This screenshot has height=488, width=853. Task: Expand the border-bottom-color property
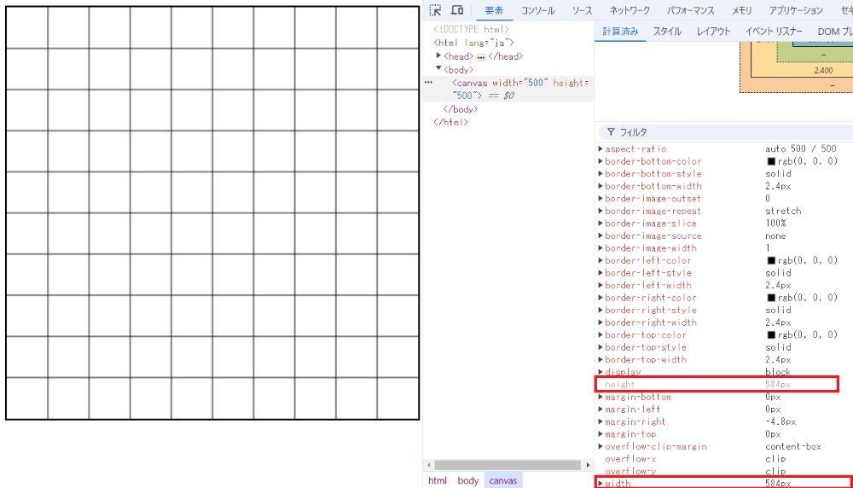[x=601, y=161]
